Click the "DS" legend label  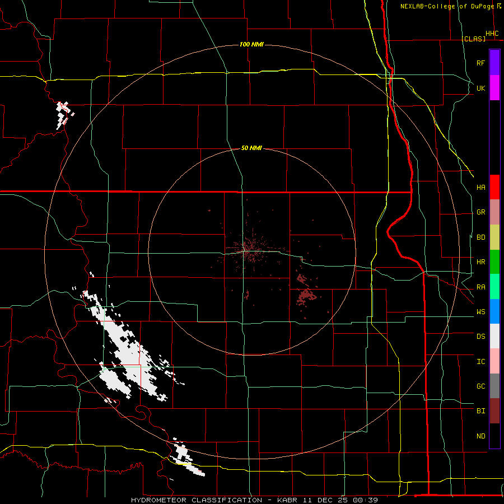coord(481,337)
